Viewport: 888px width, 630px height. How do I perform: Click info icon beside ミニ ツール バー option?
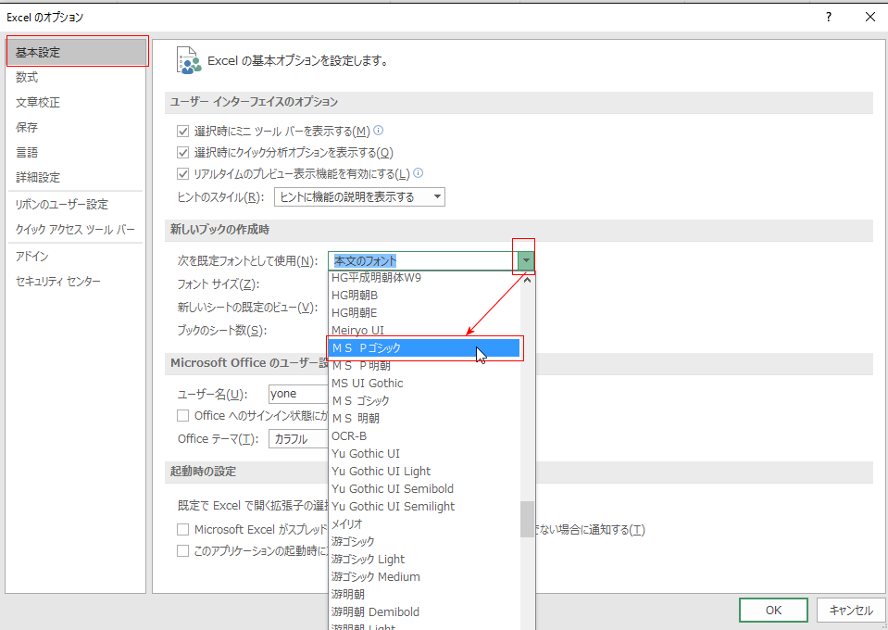coord(379,131)
